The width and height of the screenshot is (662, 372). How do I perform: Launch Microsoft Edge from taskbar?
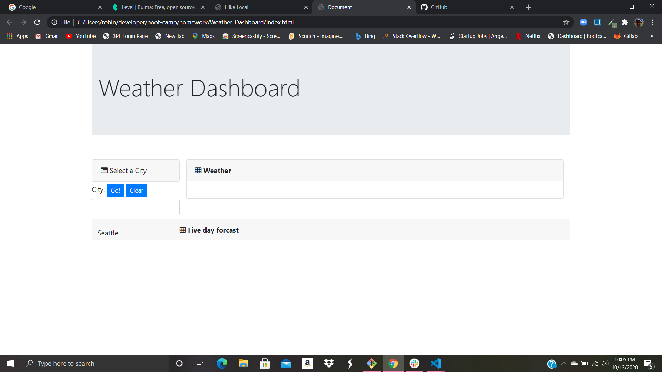222,363
